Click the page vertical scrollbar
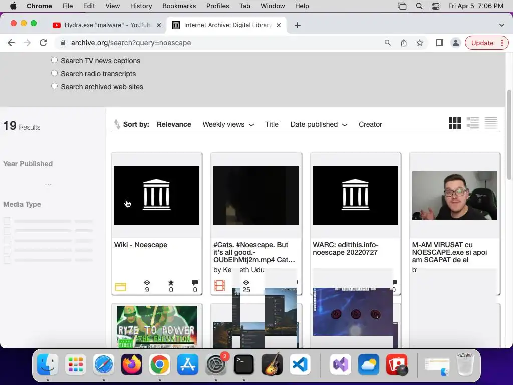This screenshot has width=513, height=385. (509, 134)
